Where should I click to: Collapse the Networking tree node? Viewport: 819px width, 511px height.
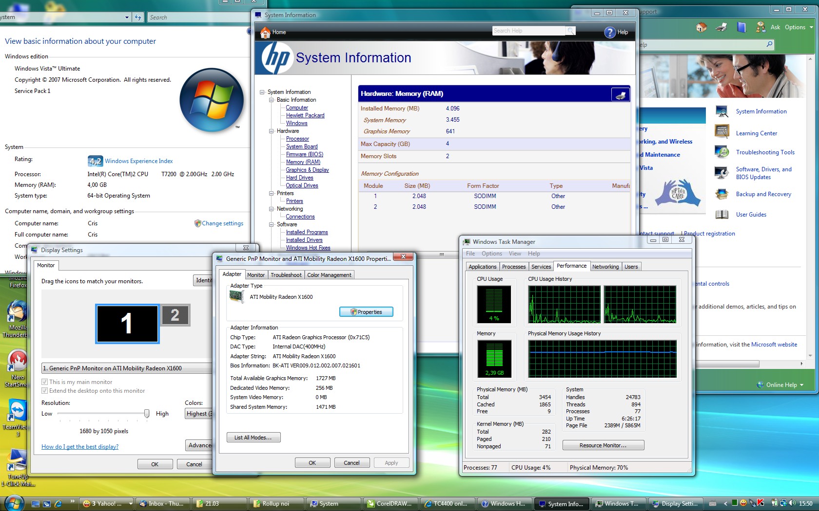coord(272,209)
